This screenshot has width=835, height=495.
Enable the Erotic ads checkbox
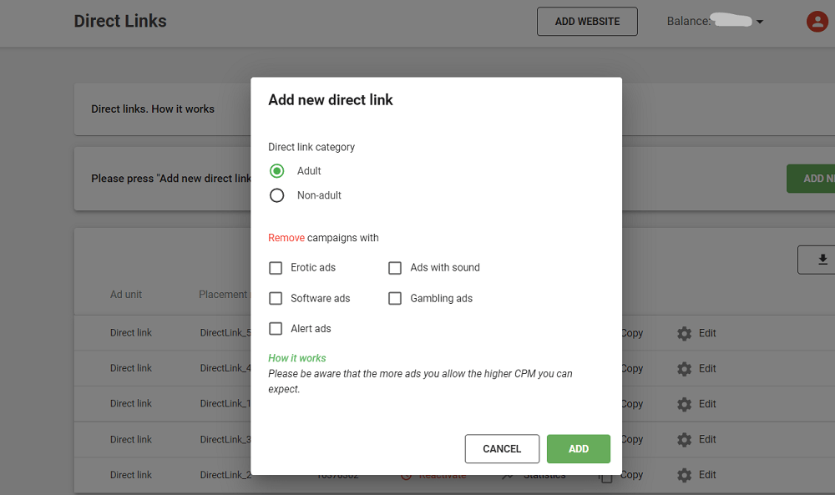[276, 268]
